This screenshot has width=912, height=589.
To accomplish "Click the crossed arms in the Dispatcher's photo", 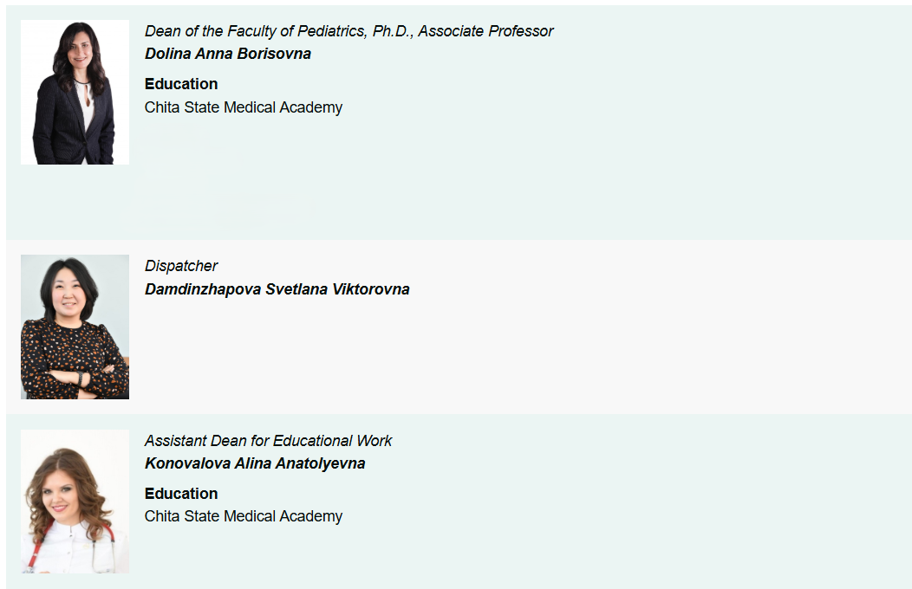I will point(75,379).
